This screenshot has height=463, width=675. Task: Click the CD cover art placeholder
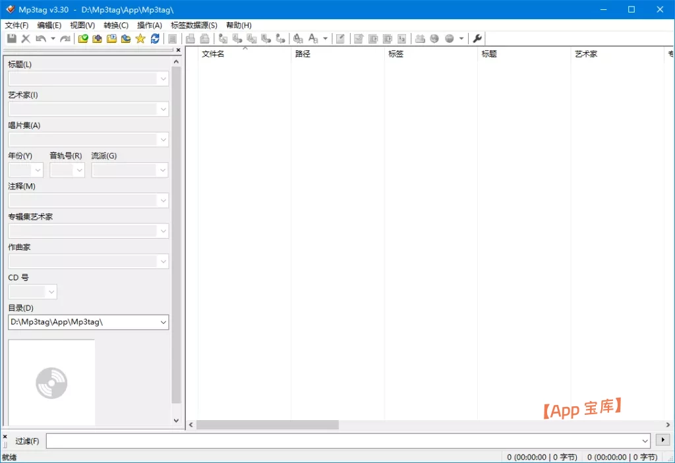point(51,383)
